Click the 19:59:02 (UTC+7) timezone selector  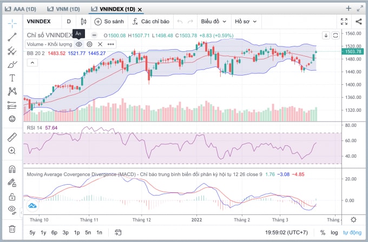(286, 233)
